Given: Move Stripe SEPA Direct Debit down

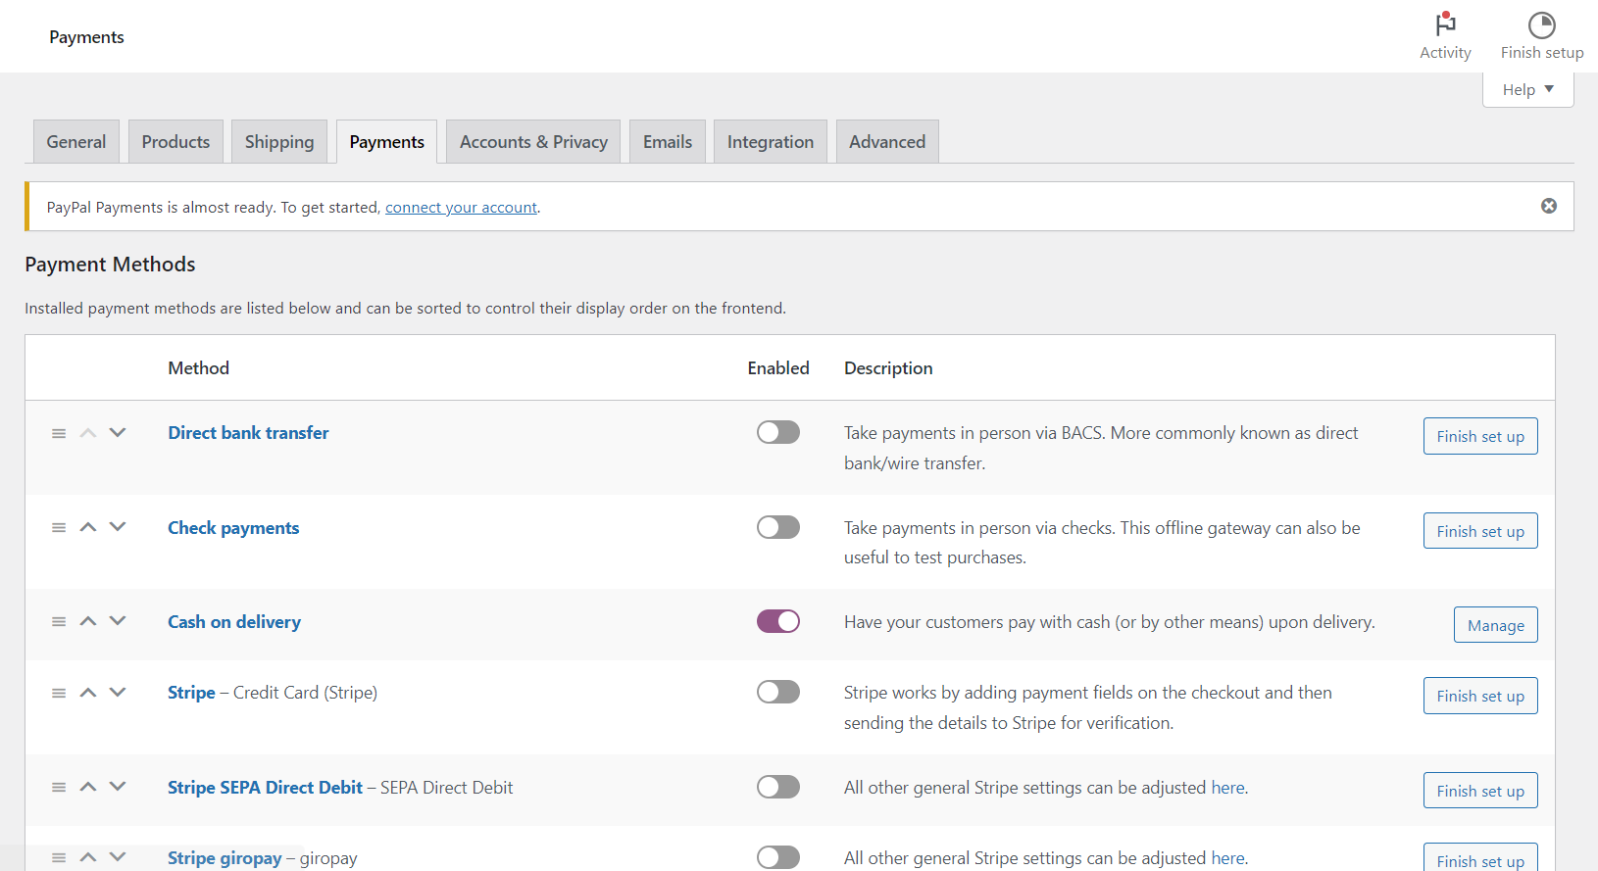Looking at the screenshot, I should pos(118,787).
